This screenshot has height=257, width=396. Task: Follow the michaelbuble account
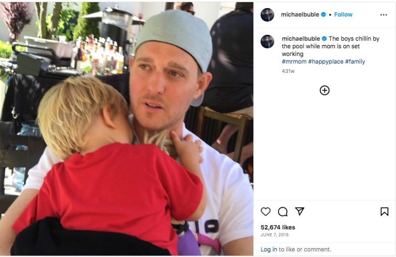coord(343,15)
